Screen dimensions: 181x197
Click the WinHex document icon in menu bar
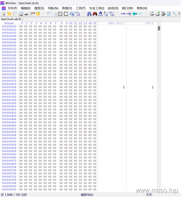pos(4,8)
